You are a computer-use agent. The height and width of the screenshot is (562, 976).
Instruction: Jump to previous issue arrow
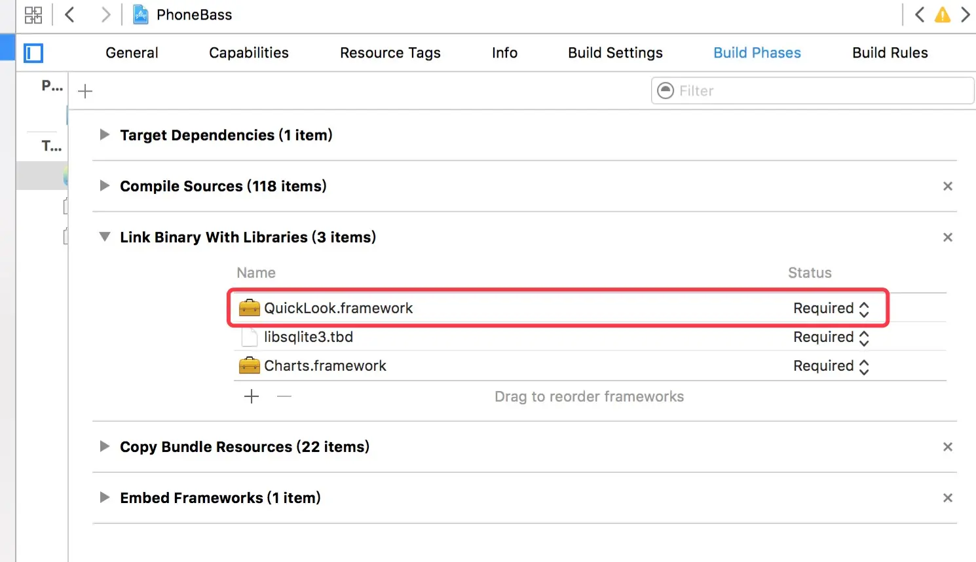click(920, 14)
